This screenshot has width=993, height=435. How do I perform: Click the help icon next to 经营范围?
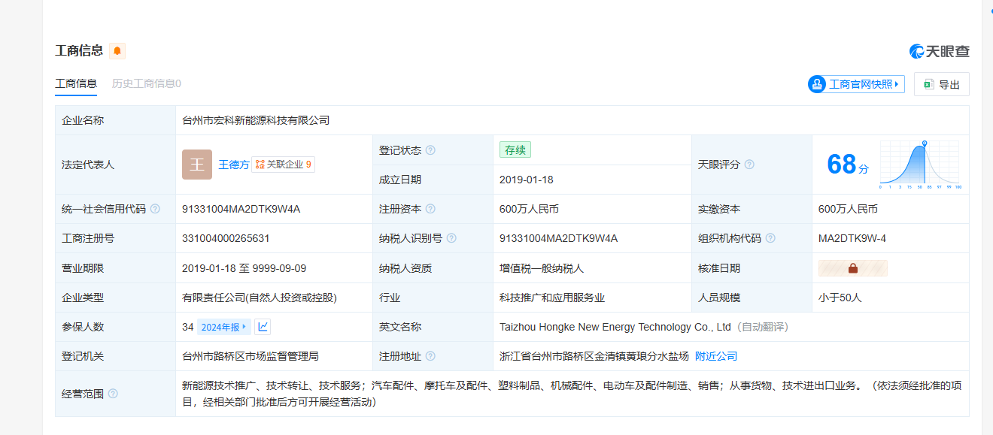click(x=113, y=394)
